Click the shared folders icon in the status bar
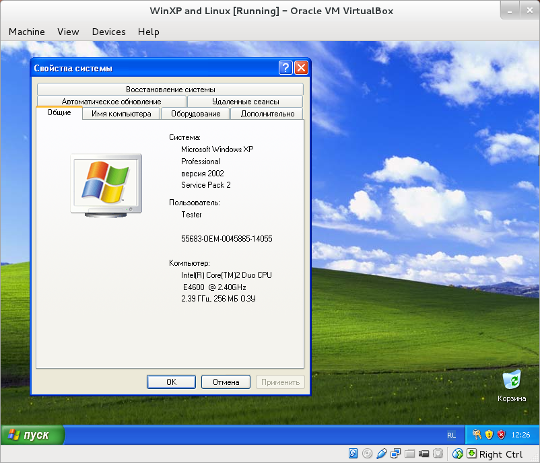Screen dimensions: 540x463 pyautogui.click(x=409, y=454)
